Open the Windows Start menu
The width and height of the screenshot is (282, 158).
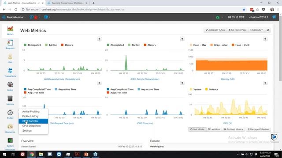(x=4, y=154)
